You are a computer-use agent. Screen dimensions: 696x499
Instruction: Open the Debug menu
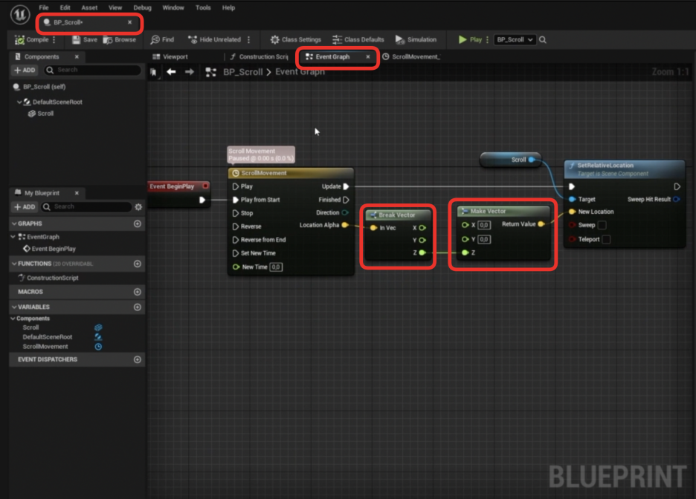tap(142, 7)
